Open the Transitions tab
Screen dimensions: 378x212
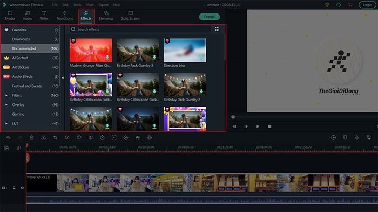pos(64,16)
